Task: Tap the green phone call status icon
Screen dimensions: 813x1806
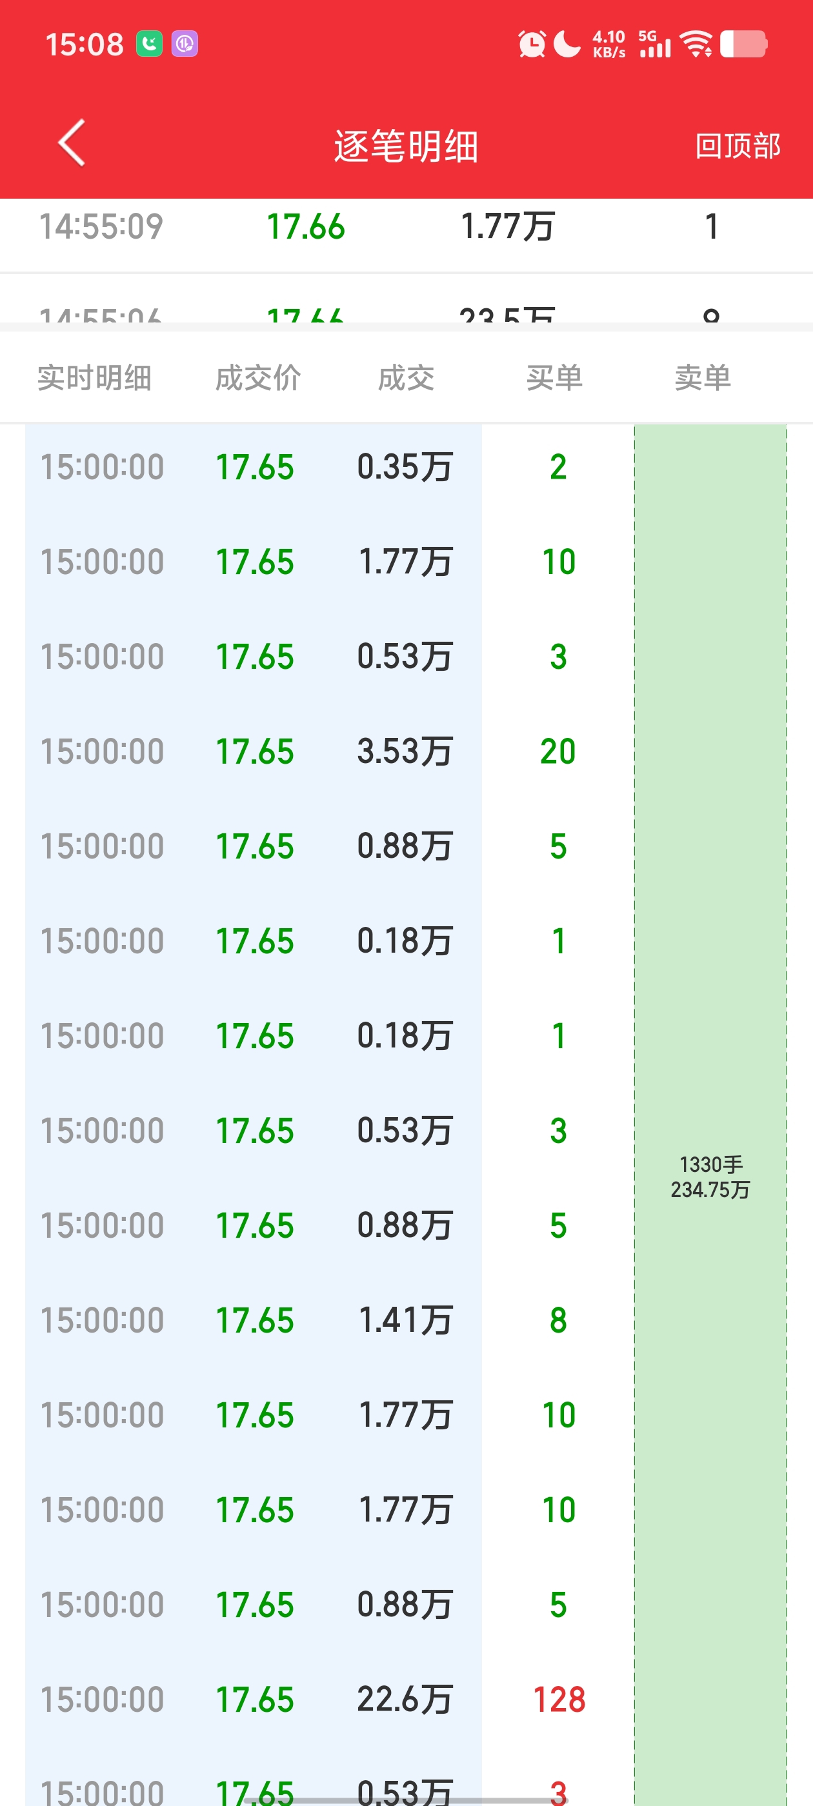Action: click(x=148, y=44)
